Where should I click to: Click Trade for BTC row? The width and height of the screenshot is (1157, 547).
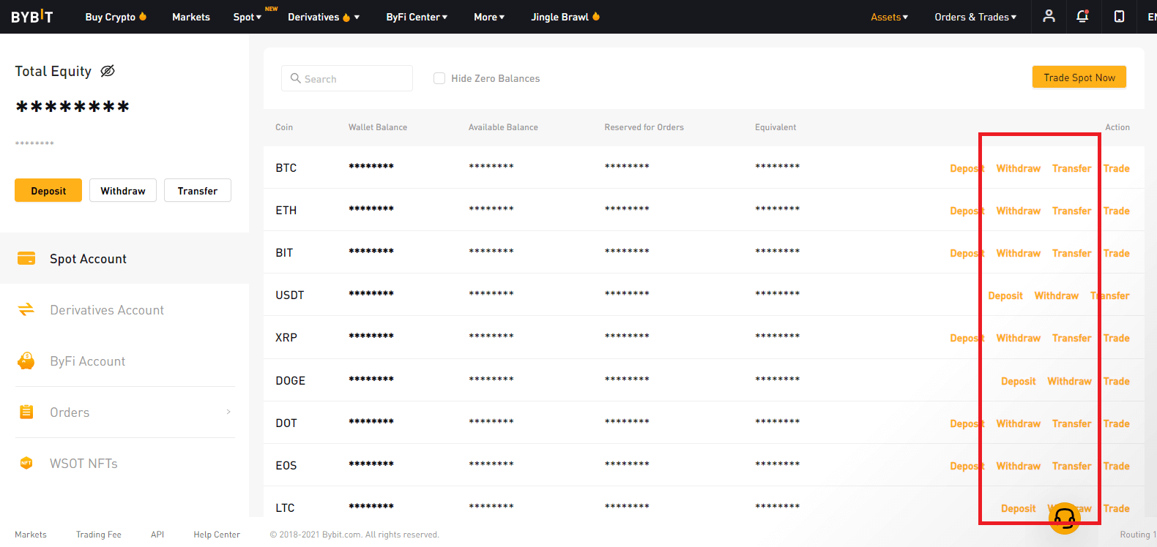coord(1116,168)
